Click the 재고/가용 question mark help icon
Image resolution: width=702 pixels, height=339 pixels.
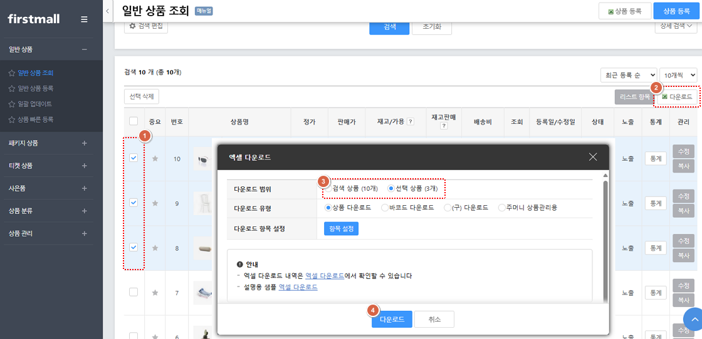[x=410, y=121]
